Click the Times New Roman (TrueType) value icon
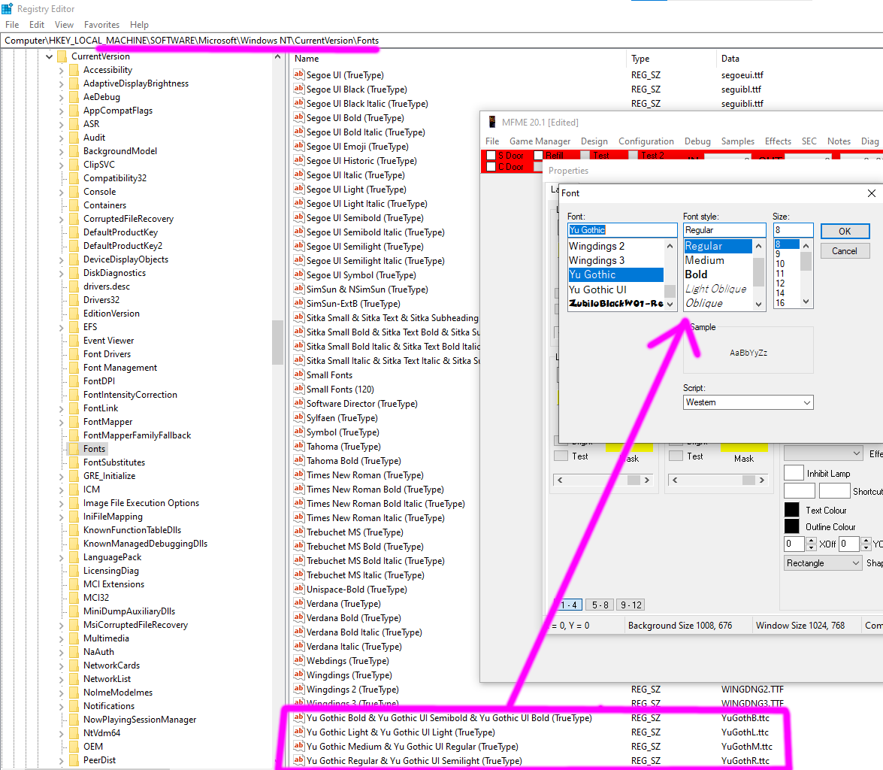The width and height of the screenshot is (883, 770). pyautogui.click(x=298, y=474)
